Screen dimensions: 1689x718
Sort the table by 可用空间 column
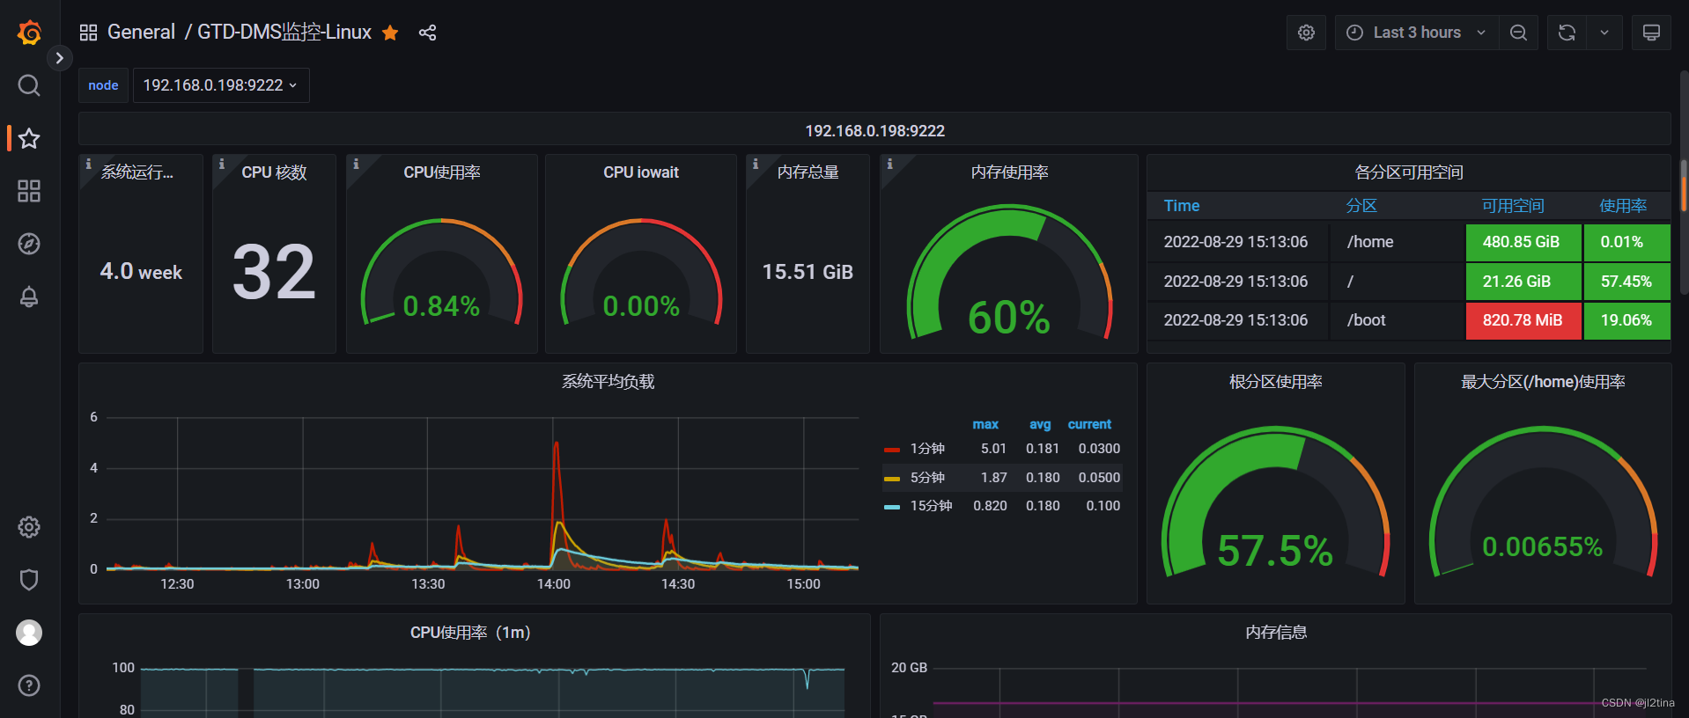[1512, 206]
